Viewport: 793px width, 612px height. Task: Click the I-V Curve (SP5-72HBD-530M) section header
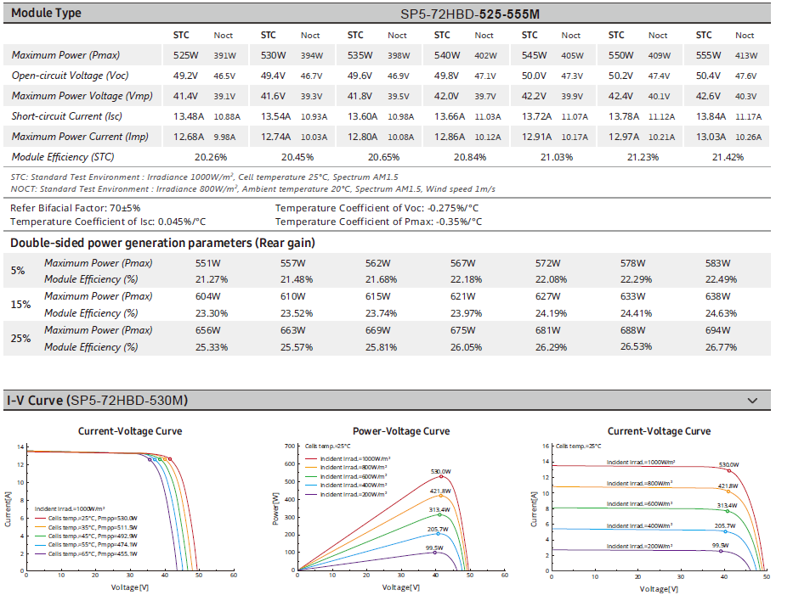tap(98, 400)
